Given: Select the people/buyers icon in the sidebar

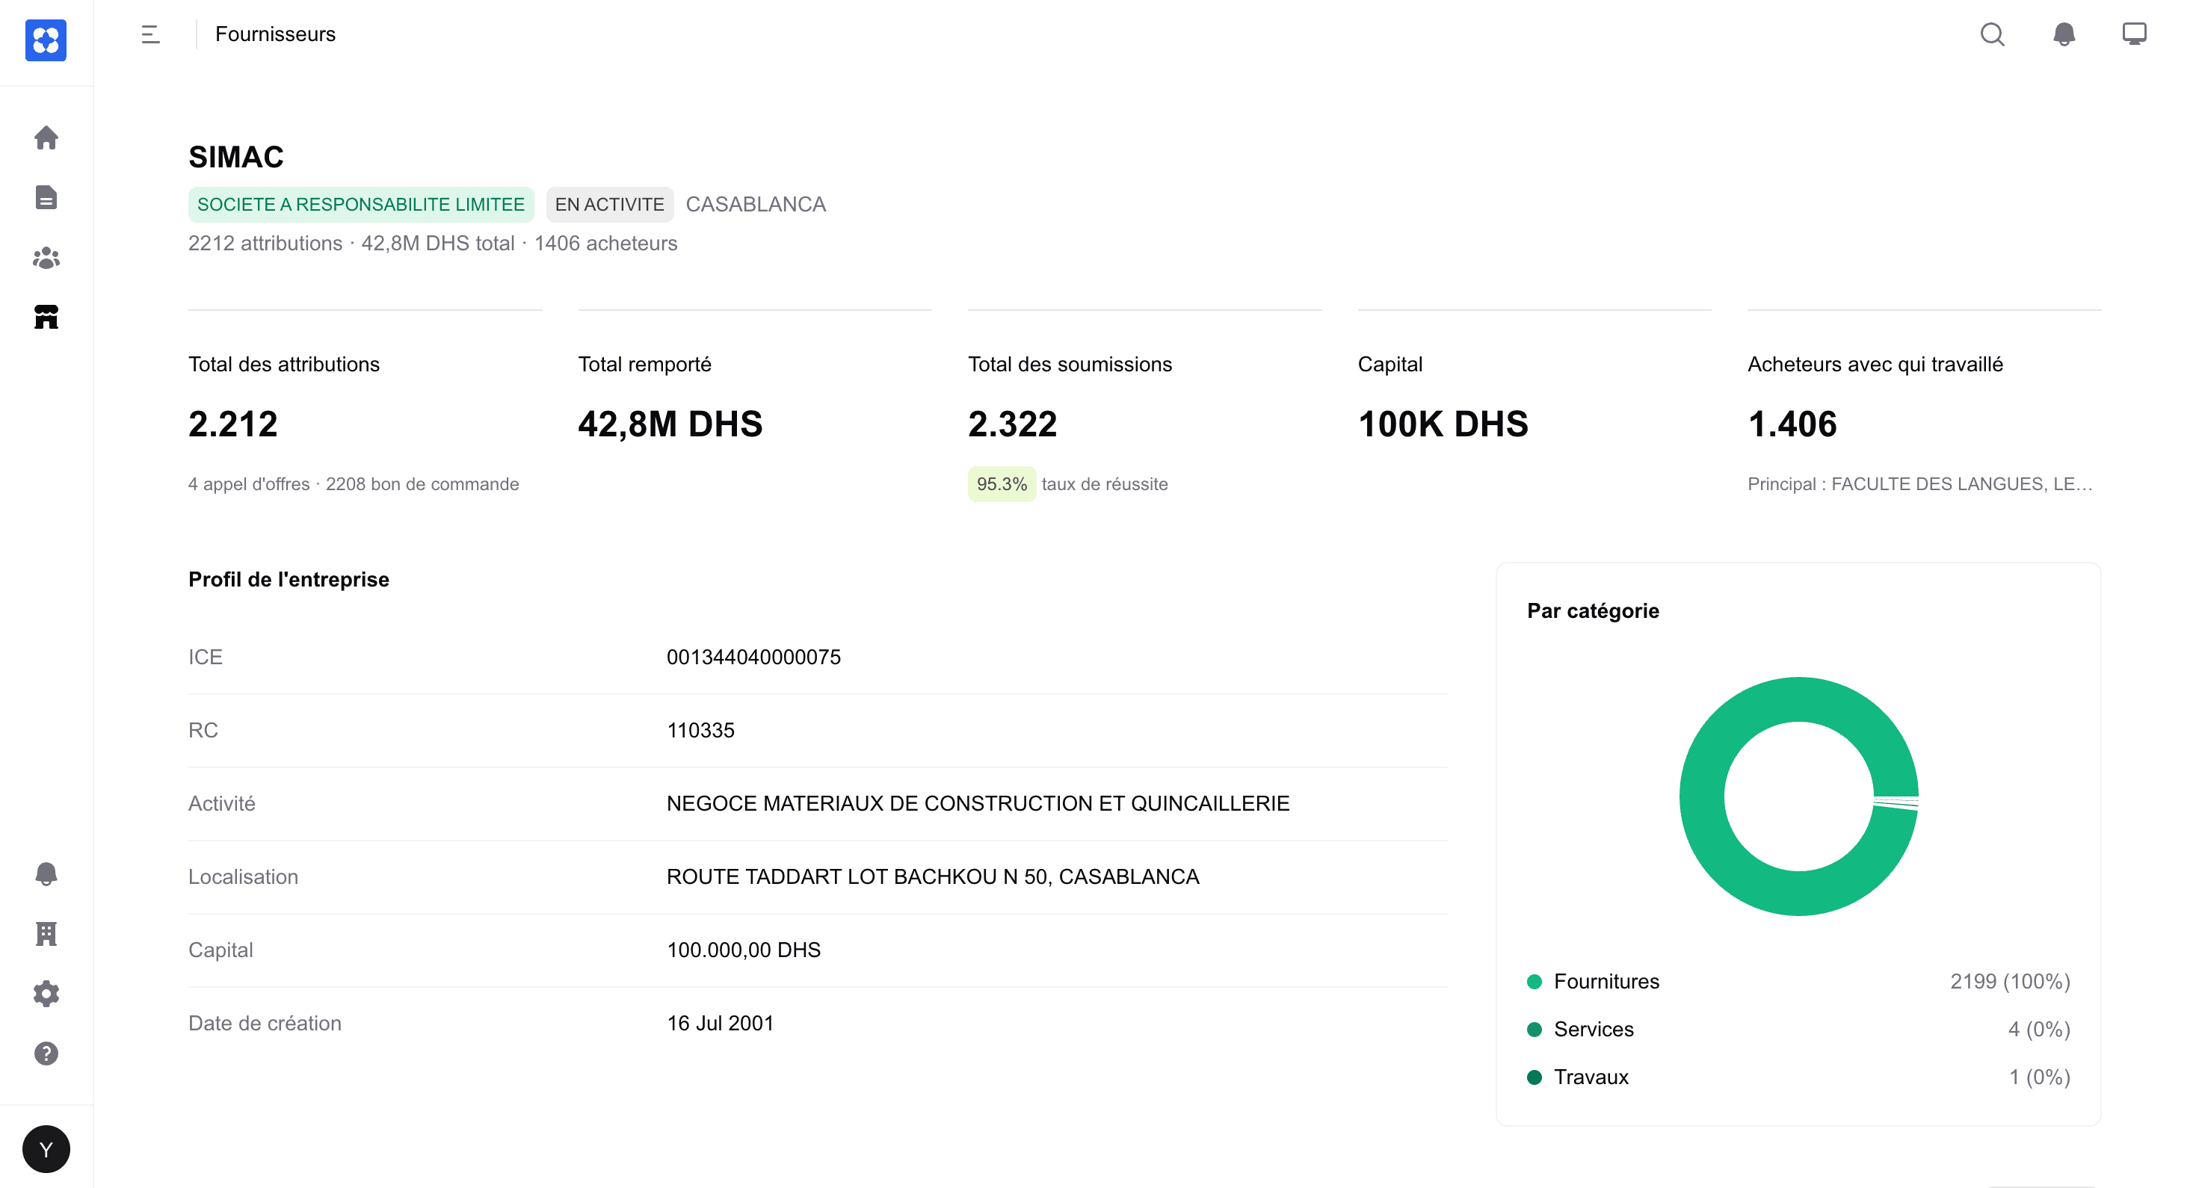Looking at the screenshot, I should pyautogui.click(x=46, y=258).
